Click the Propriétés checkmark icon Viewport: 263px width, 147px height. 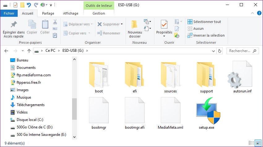(x=164, y=25)
